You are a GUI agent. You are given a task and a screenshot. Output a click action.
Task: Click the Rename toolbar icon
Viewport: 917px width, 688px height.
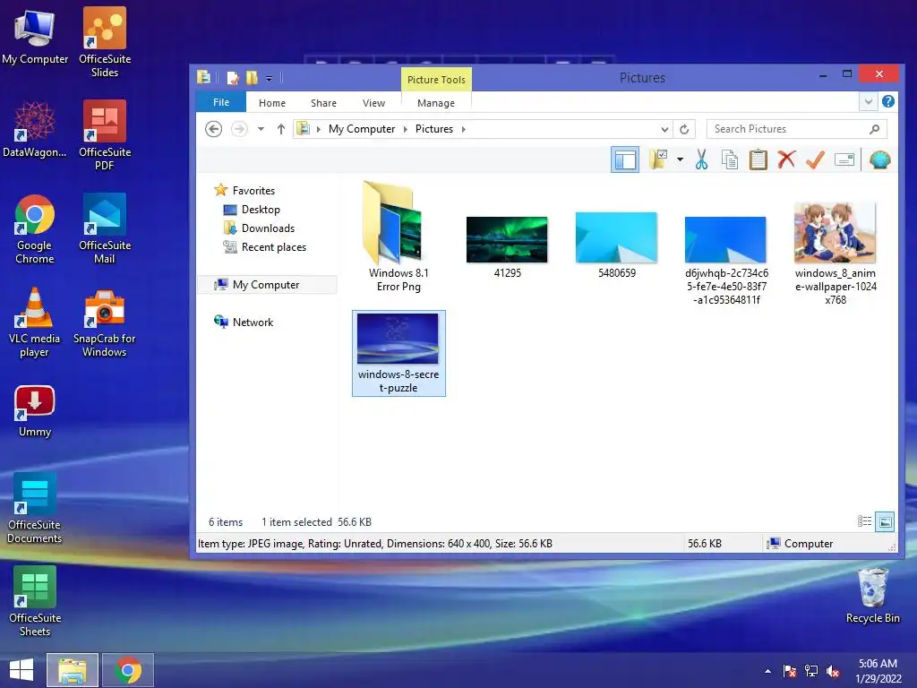[844, 159]
